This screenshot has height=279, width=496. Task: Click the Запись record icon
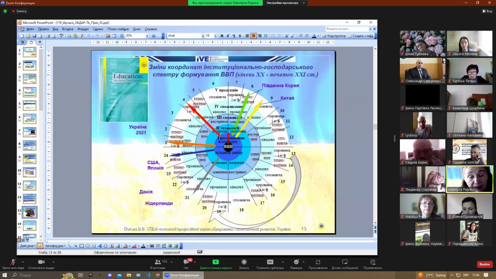click(x=244, y=262)
